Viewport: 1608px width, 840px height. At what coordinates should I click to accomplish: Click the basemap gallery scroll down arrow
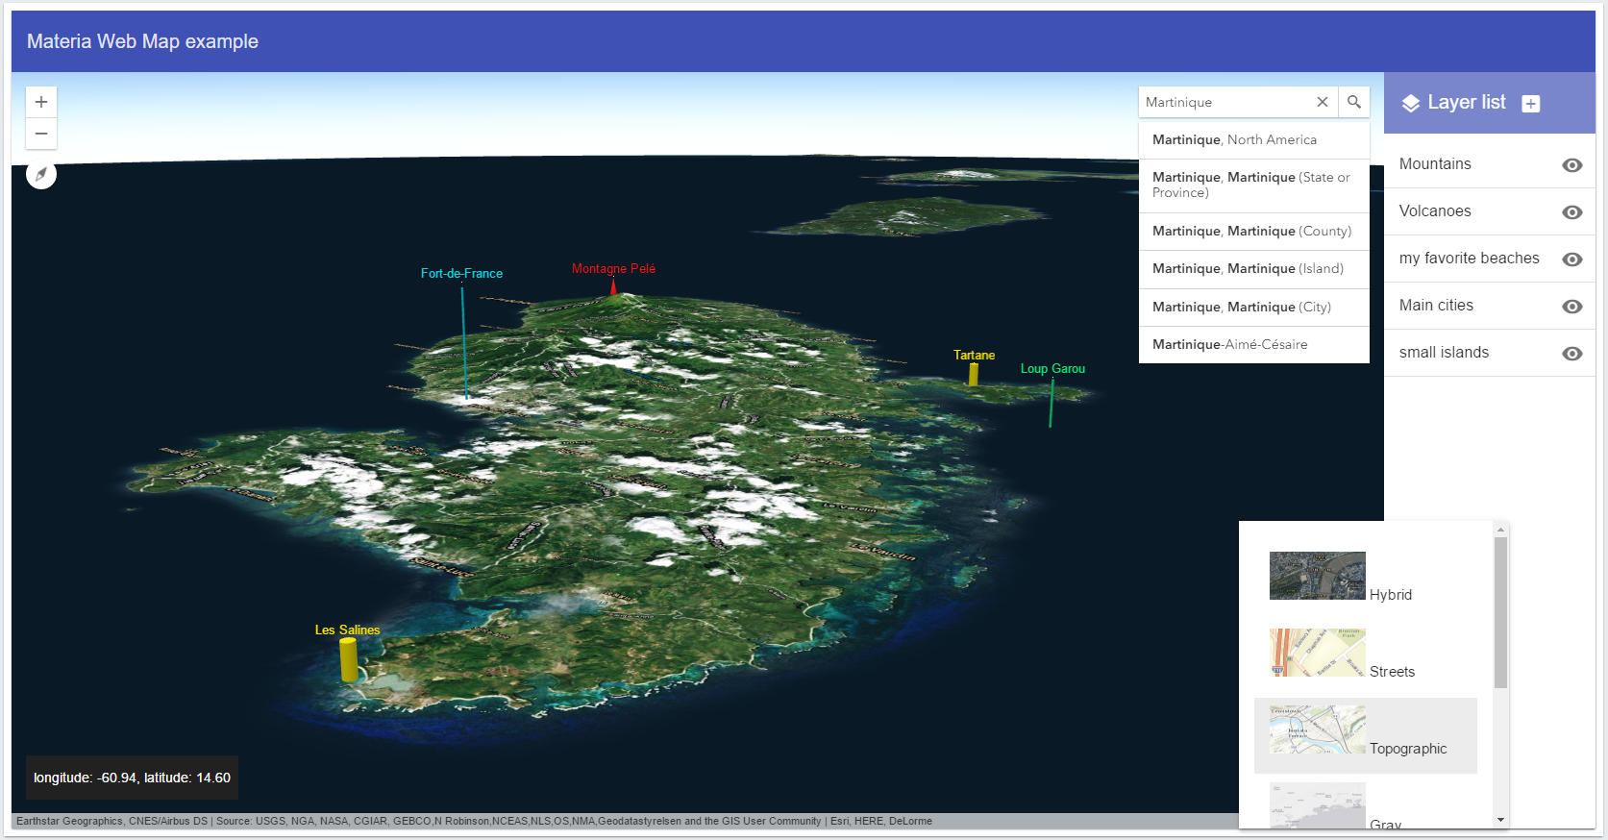pyautogui.click(x=1501, y=820)
